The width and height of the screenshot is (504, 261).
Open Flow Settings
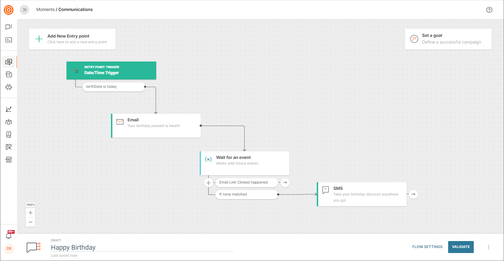tap(427, 247)
